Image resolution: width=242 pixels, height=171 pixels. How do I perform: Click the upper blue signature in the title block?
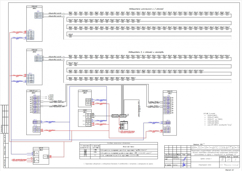(x=184, y=159)
